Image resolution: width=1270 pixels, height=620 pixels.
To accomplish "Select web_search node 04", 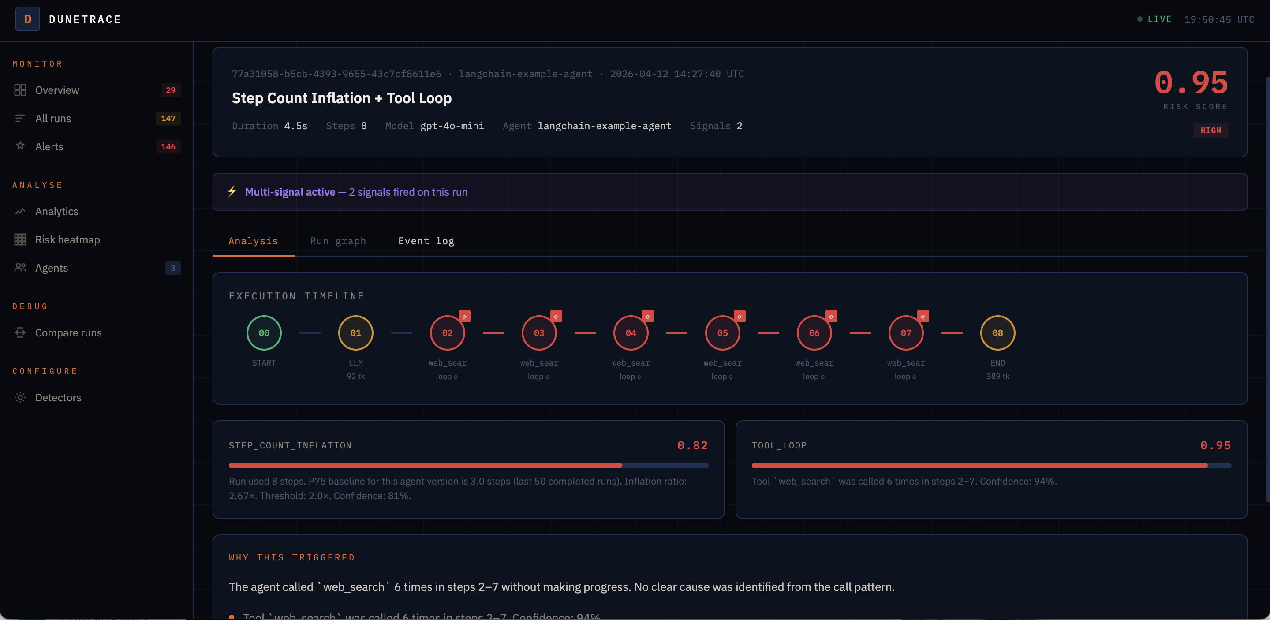I will pyautogui.click(x=631, y=333).
